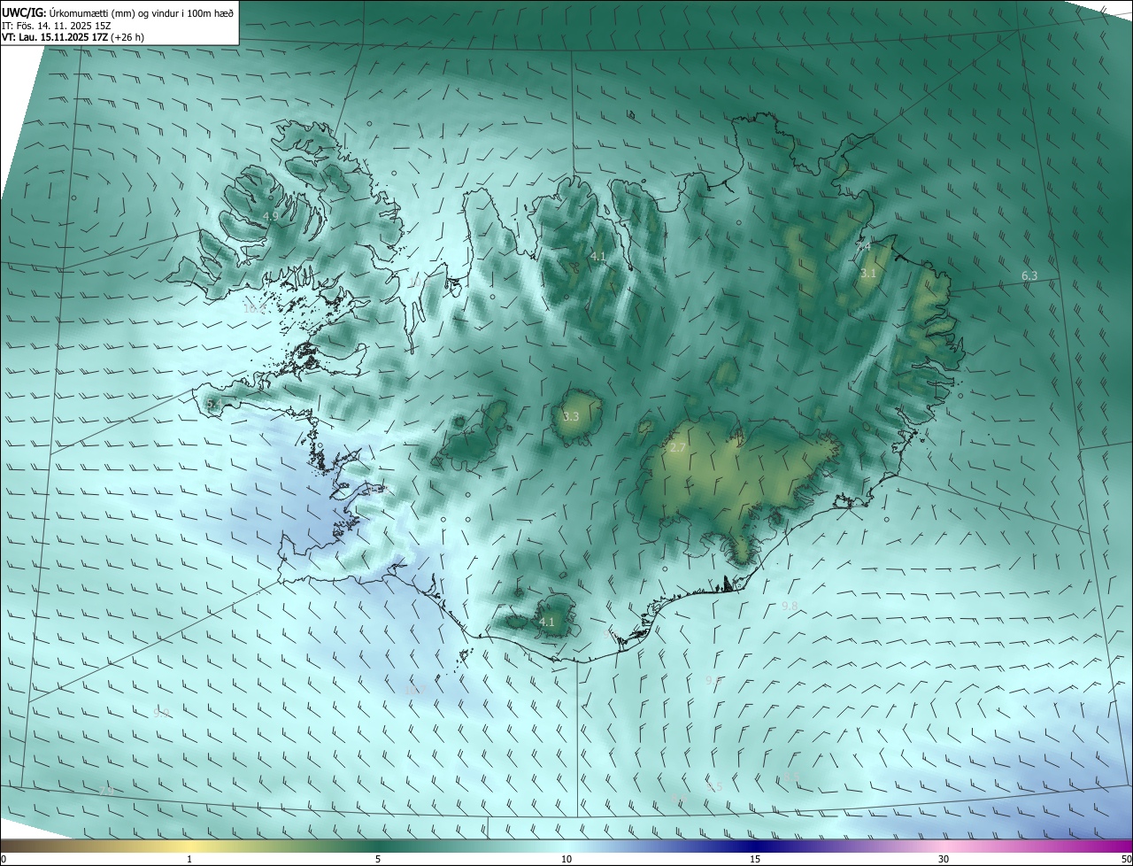The width and height of the screenshot is (1133, 866).
Task: Click the faint 10.2 value in the western bay
Action: [x=253, y=309]
